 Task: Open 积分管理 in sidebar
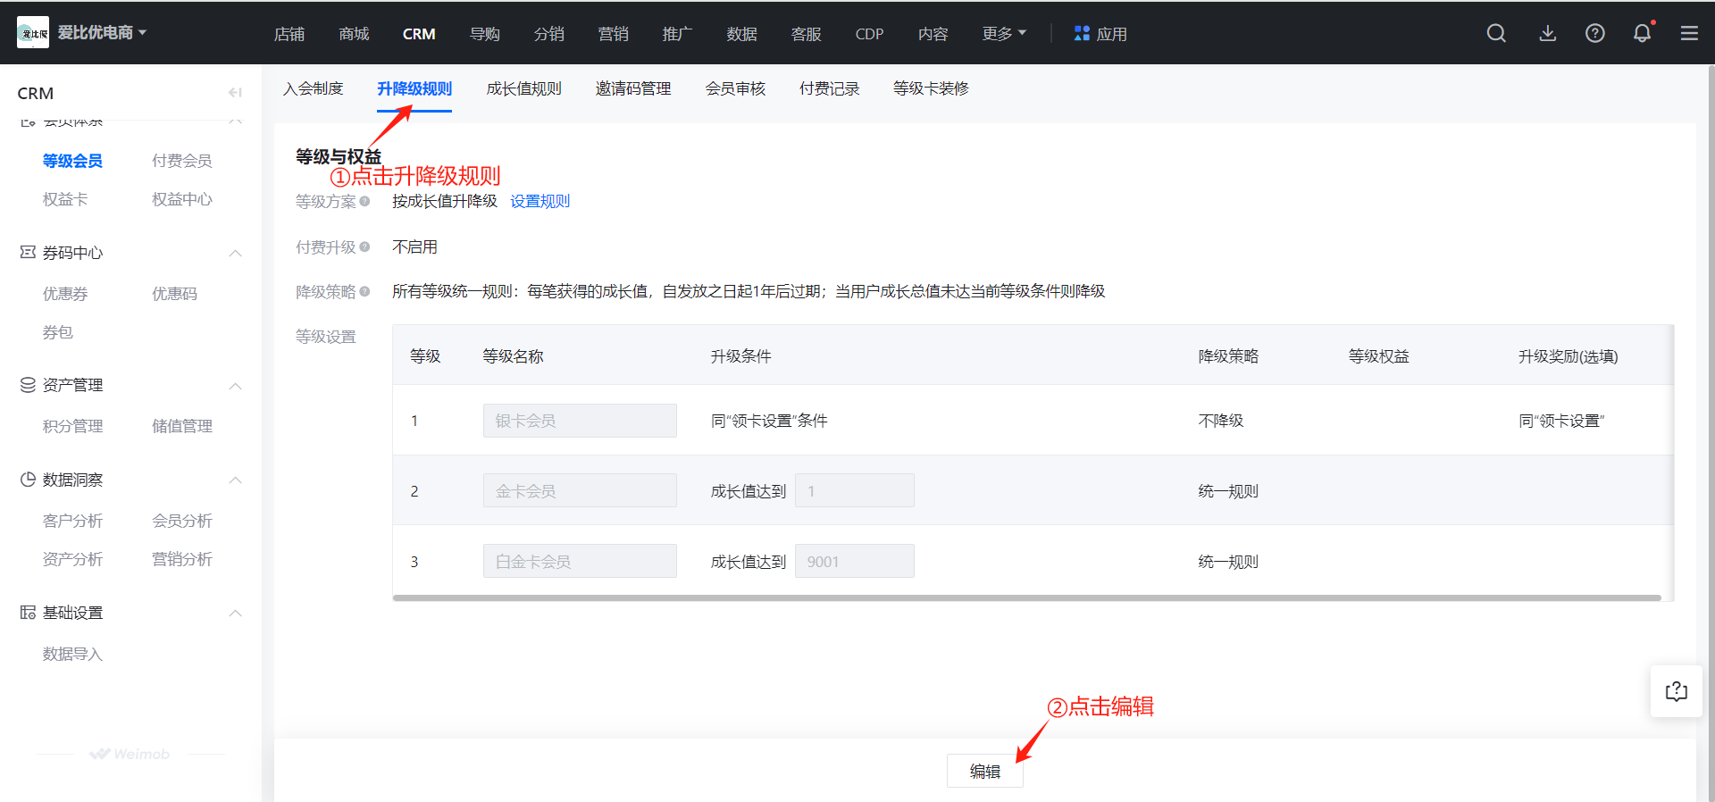coord(73,426)
